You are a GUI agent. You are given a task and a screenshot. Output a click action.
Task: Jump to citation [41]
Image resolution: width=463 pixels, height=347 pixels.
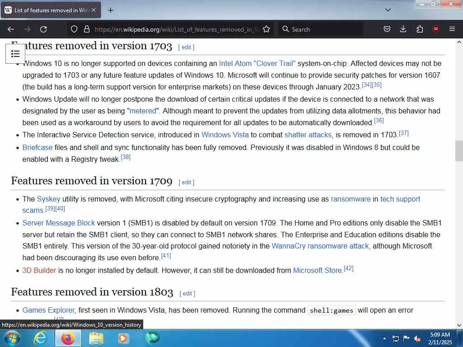166,256
